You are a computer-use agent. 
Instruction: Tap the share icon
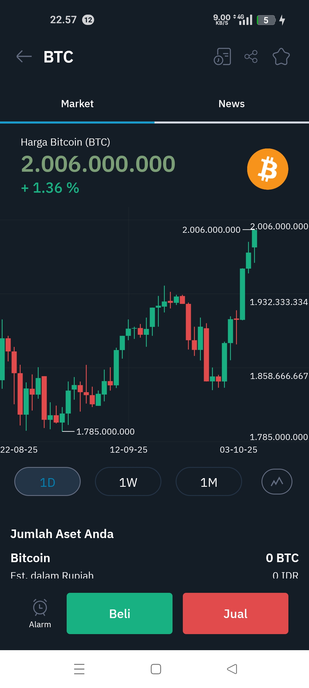(x=251, y=56)
